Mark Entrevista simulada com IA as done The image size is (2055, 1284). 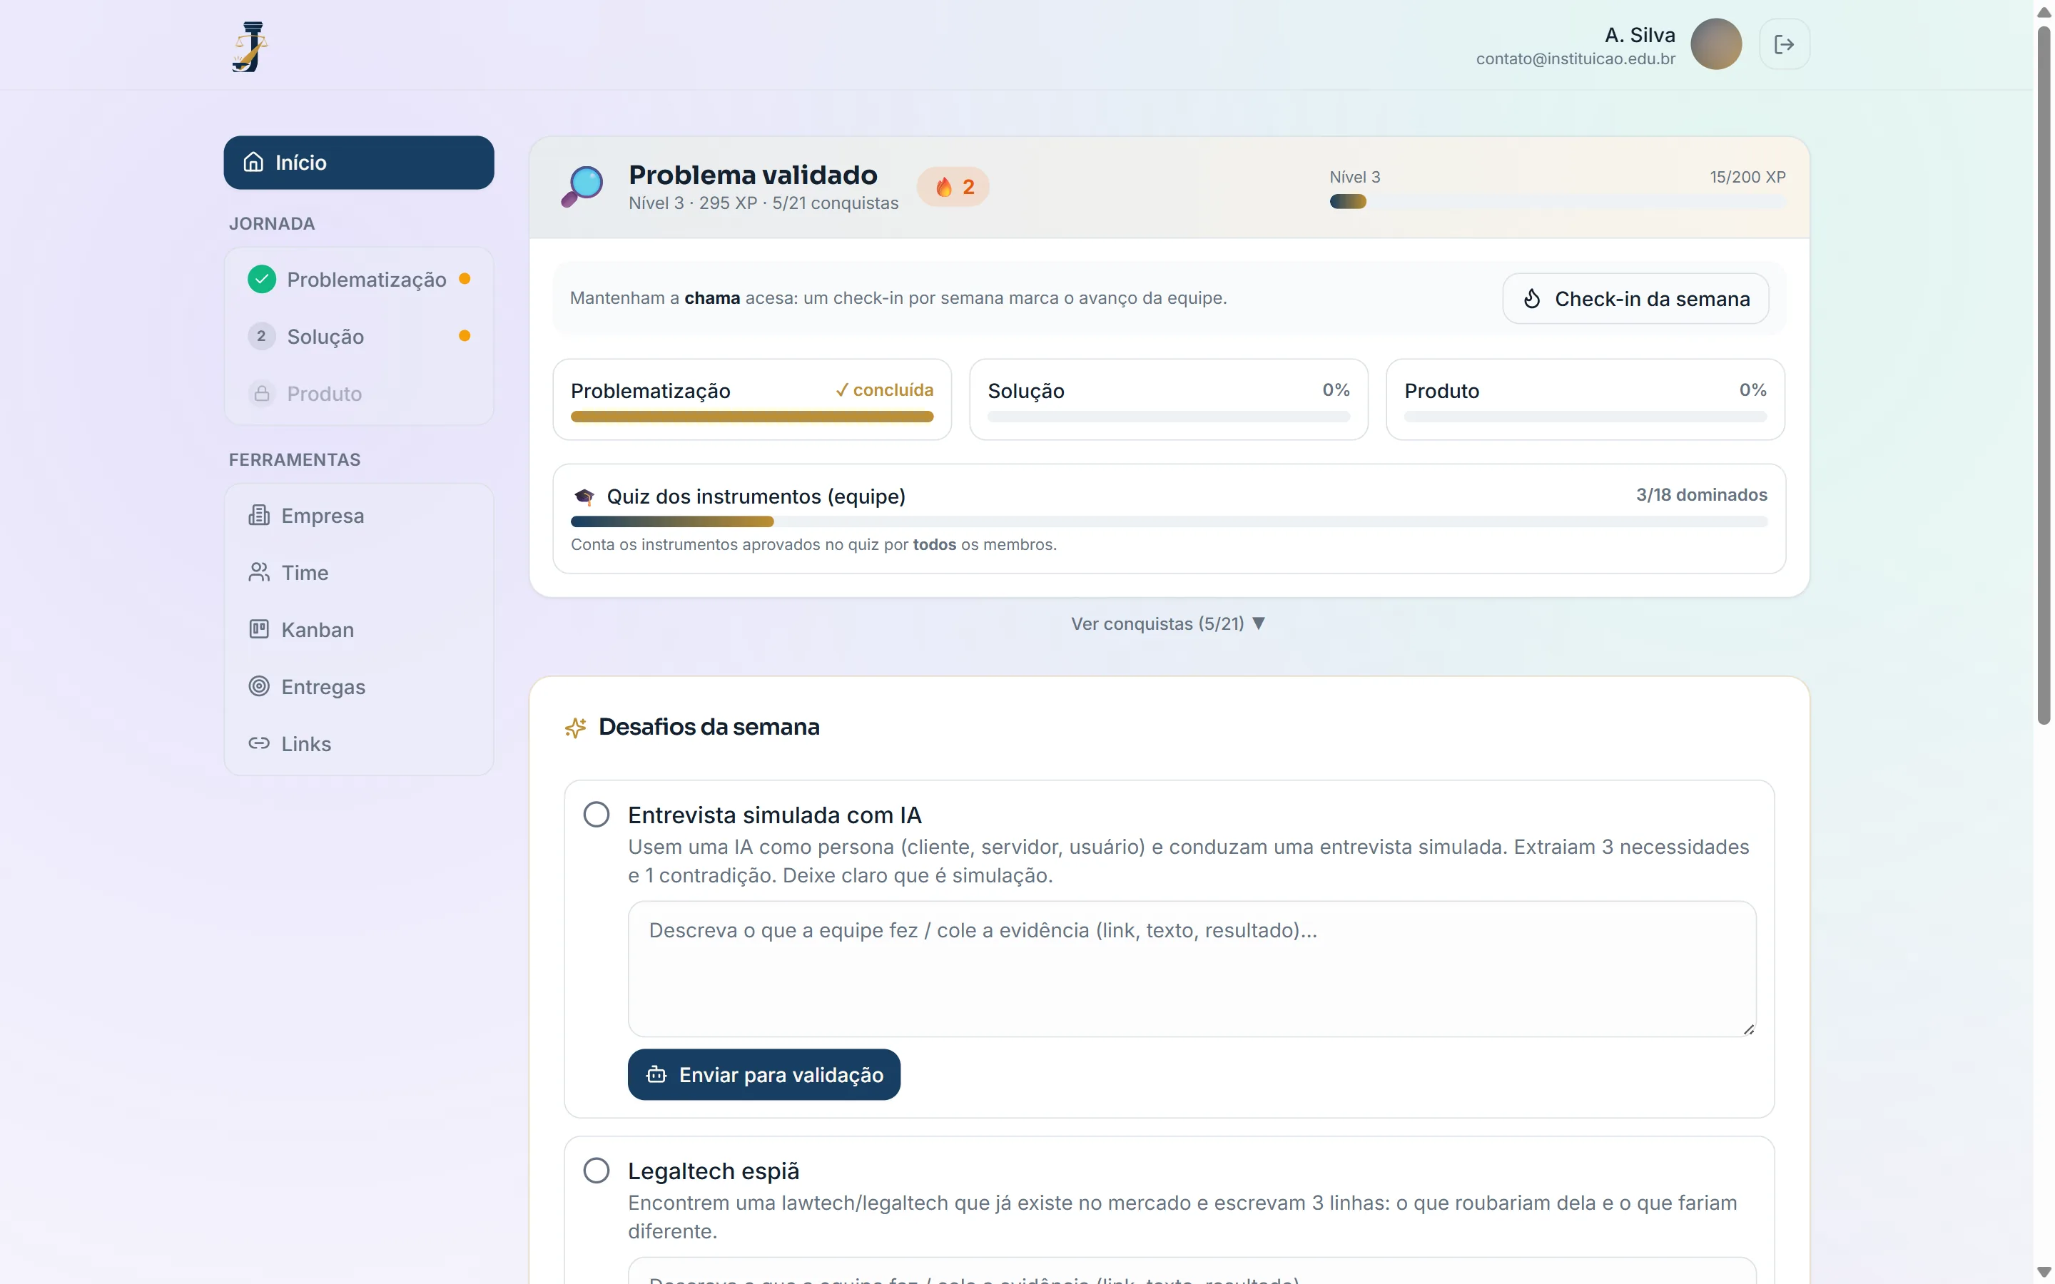tap(596, 815)
